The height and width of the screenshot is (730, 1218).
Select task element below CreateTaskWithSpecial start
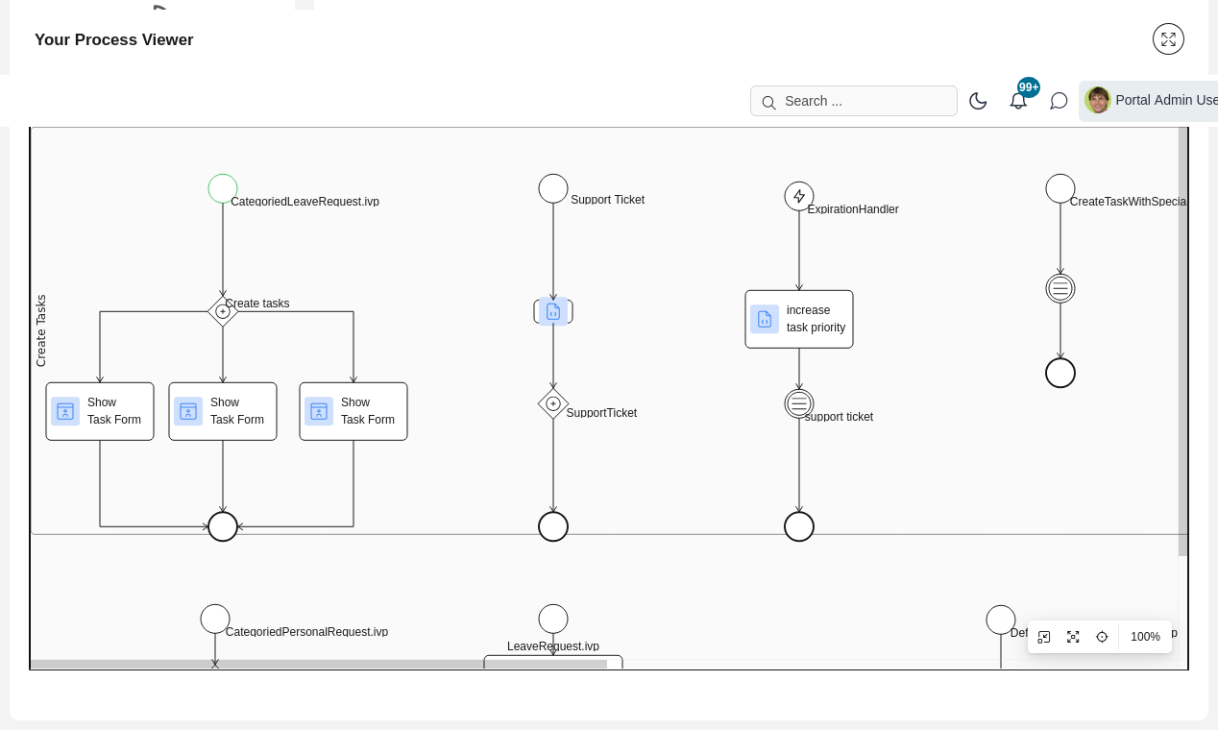1060,288
